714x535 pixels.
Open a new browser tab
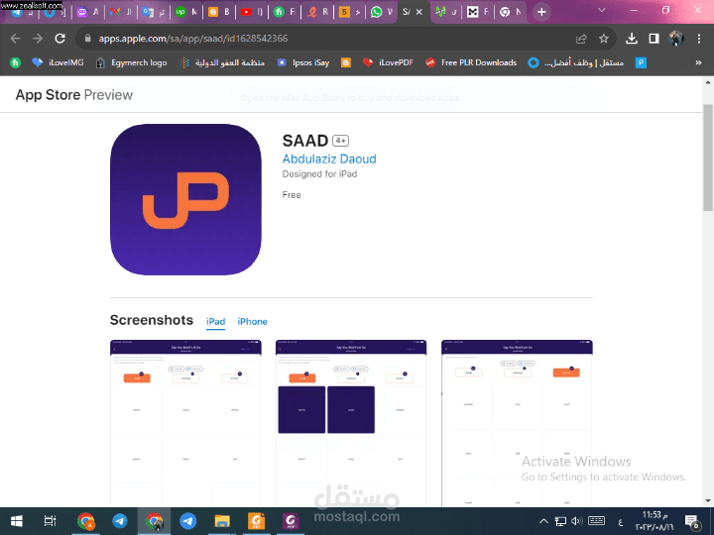tap(541, 12)
